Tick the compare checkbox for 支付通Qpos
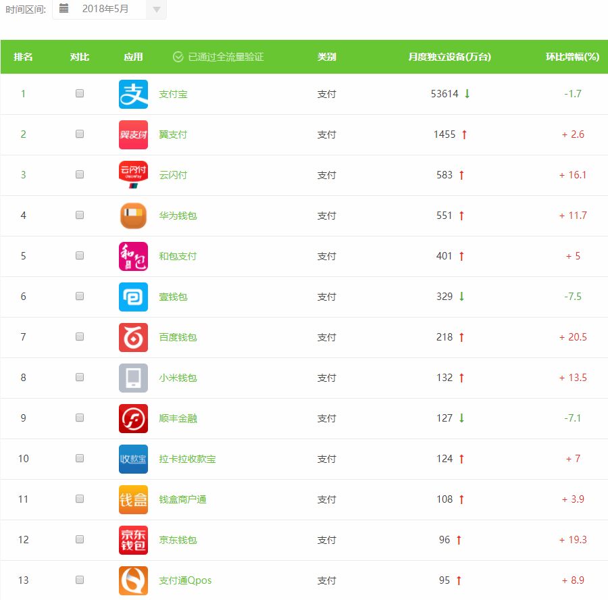The image size is (608, 600). click(x=80, y=580)
